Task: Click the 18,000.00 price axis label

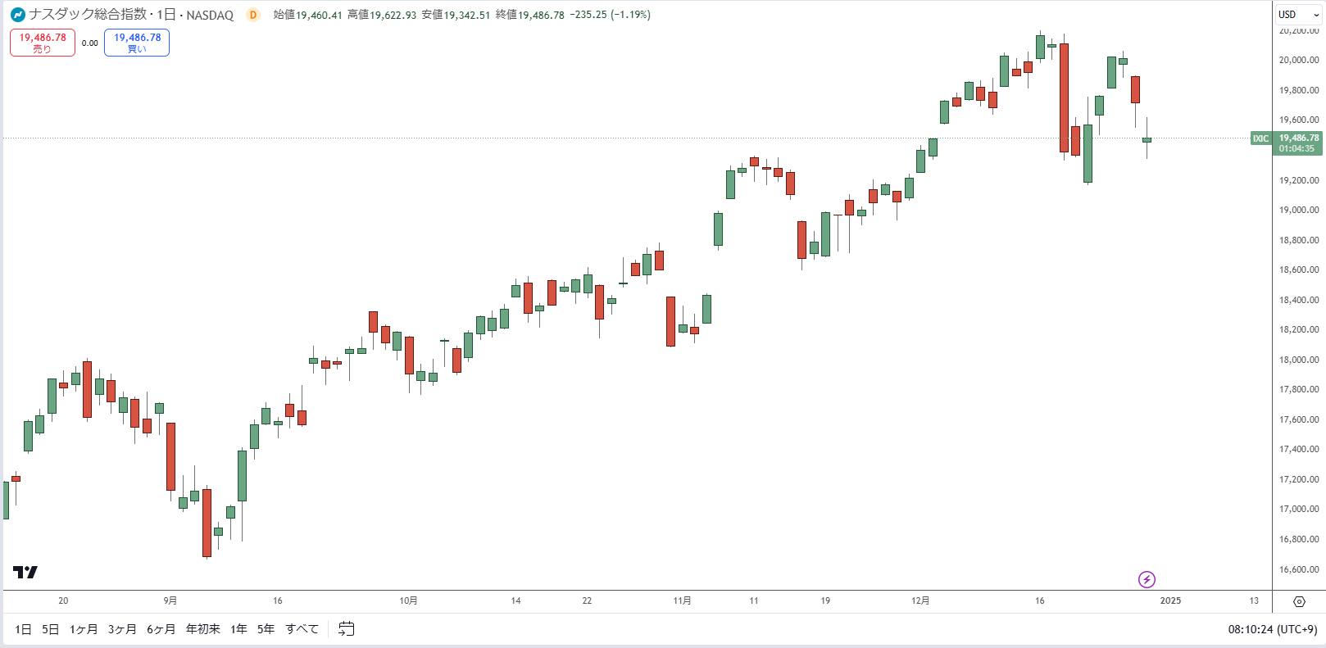Action: coord(1299,360)
